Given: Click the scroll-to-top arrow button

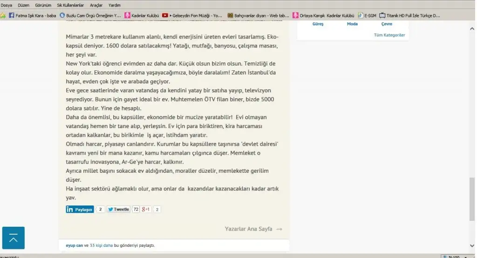Looking at the screenshot, I should 13,238.
